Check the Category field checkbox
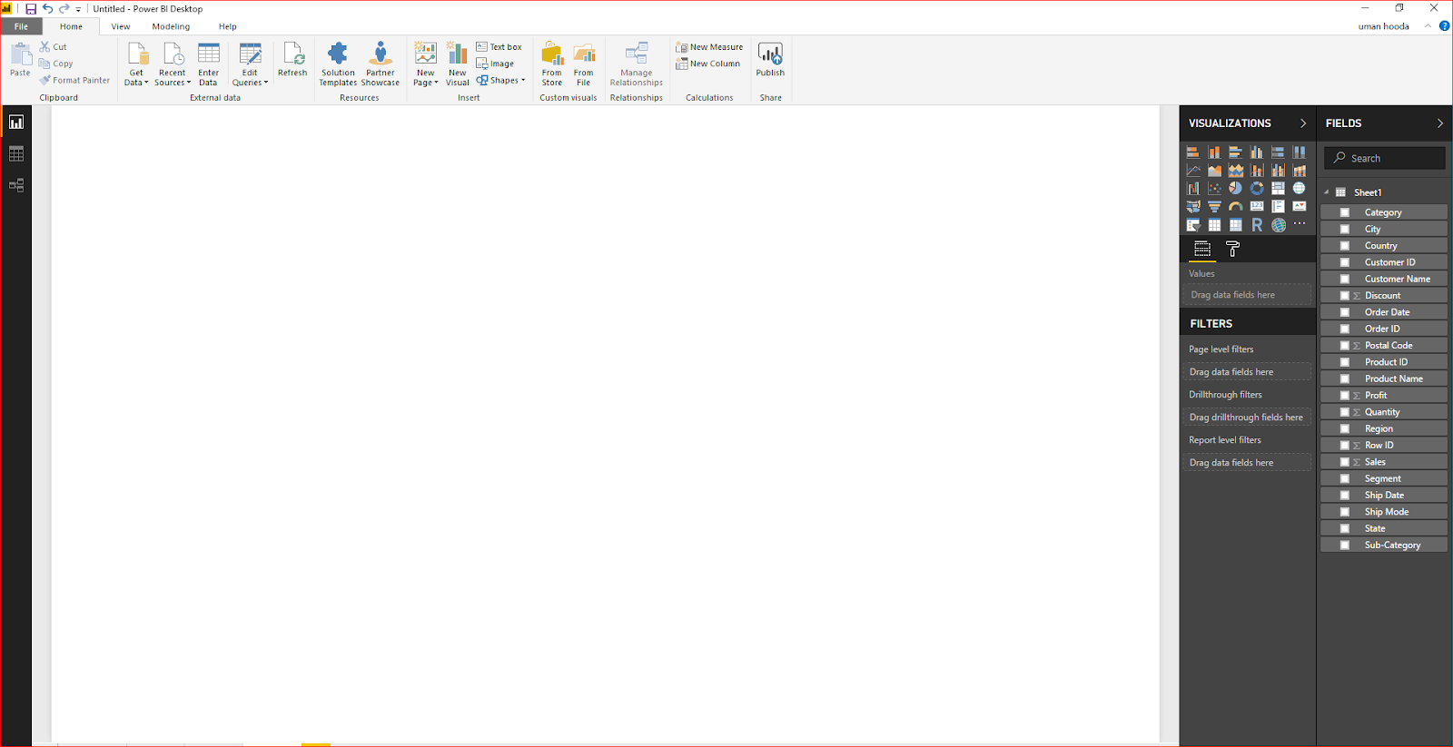 coord(1345,212)
